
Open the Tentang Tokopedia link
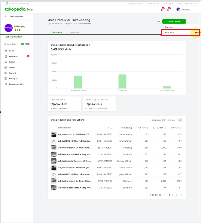[136, 3]
